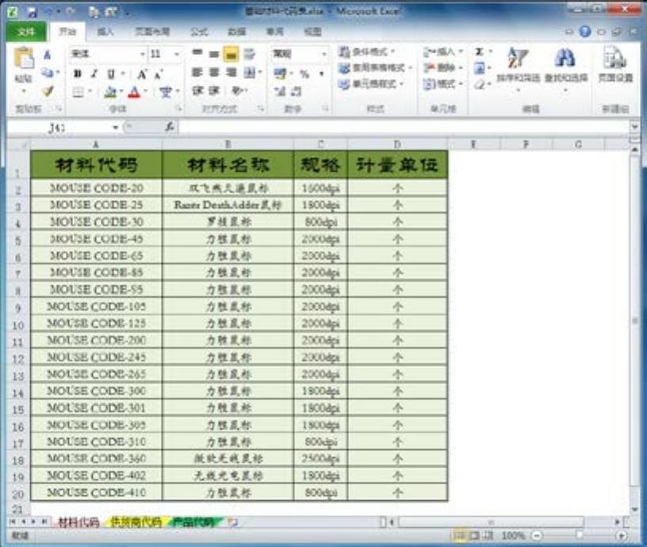This screenshot has height=547, width=647.
Task: Decrease font size with small A icon
Action: (158, 75)
